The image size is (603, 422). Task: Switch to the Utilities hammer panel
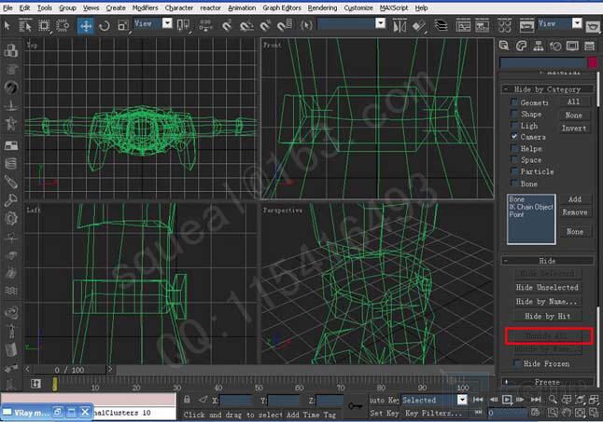pyautogui.click(x=589, y=46)
